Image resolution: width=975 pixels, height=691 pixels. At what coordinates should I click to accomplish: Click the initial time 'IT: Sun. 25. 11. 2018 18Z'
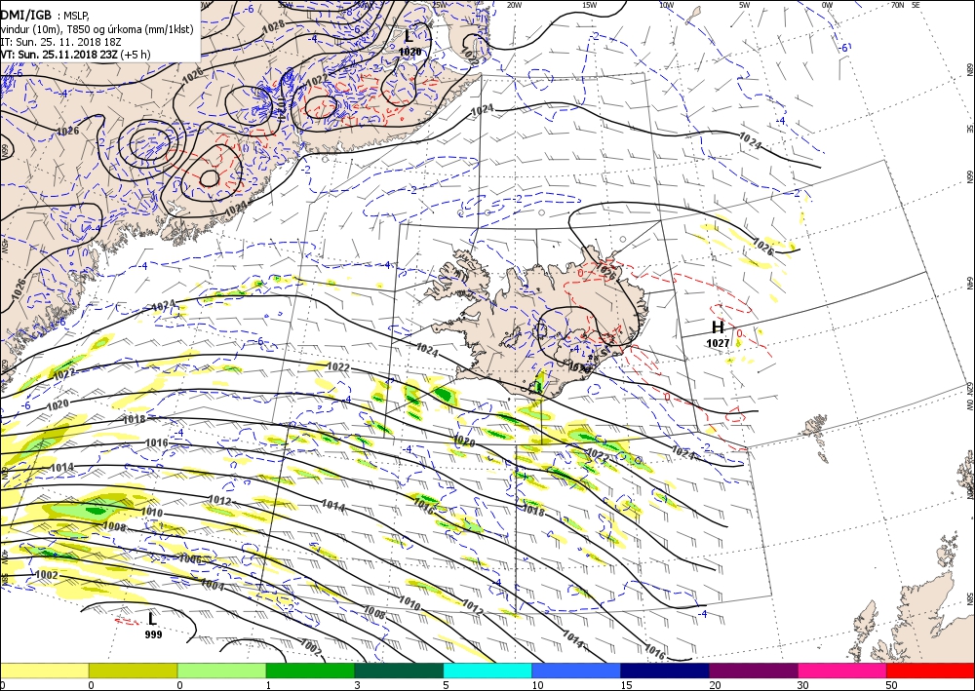tap(60, 42)
